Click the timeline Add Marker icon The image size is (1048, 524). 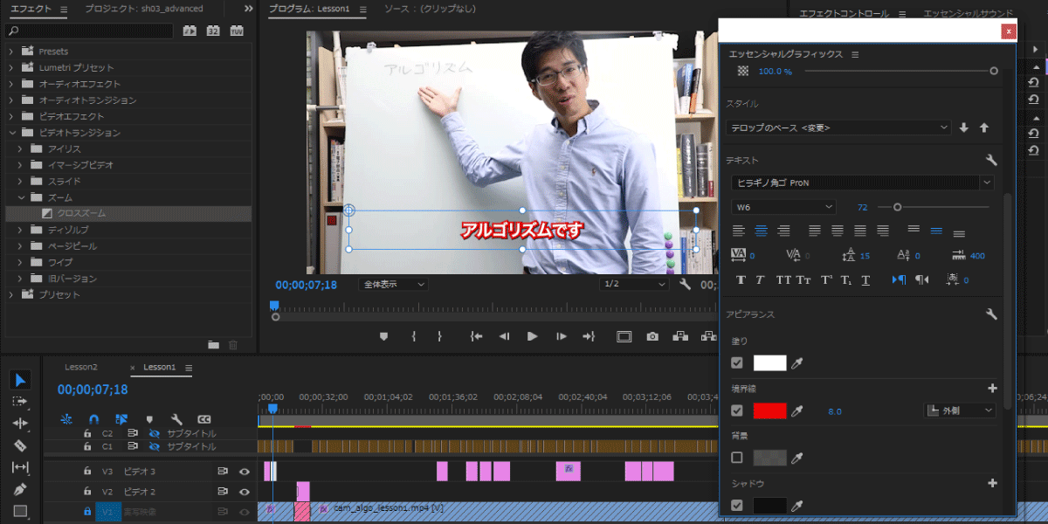pos(149,419)
